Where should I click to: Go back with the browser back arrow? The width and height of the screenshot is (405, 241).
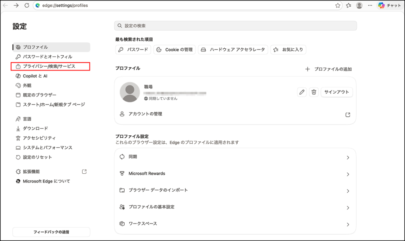5,6
